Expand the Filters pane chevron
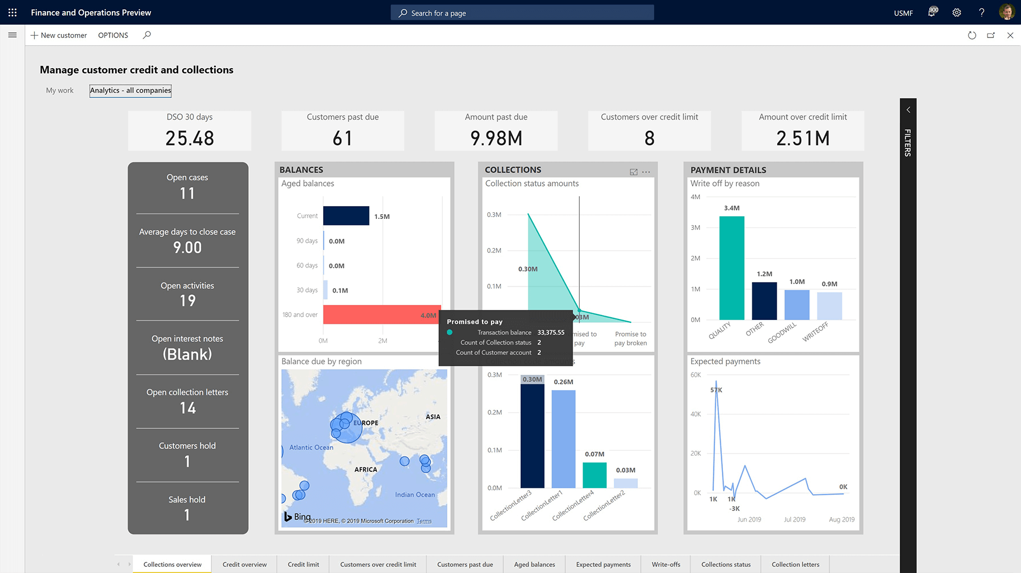The image size is (1021, 573). tap(908, 109)
